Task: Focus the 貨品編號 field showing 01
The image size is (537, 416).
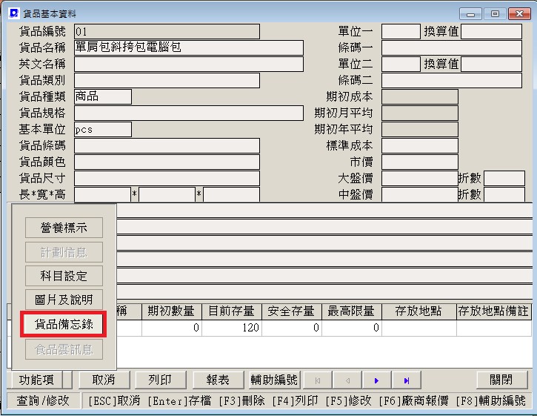Action: pos(167,32)
